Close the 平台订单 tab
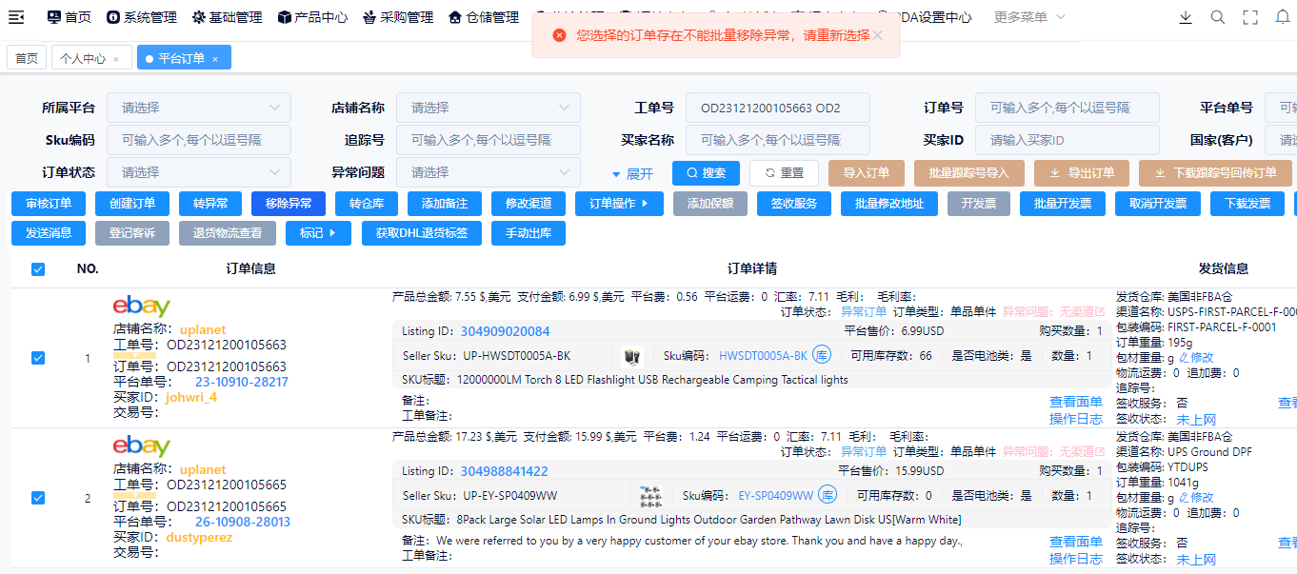The image size is (1297, 574). [x=215, y=59]
